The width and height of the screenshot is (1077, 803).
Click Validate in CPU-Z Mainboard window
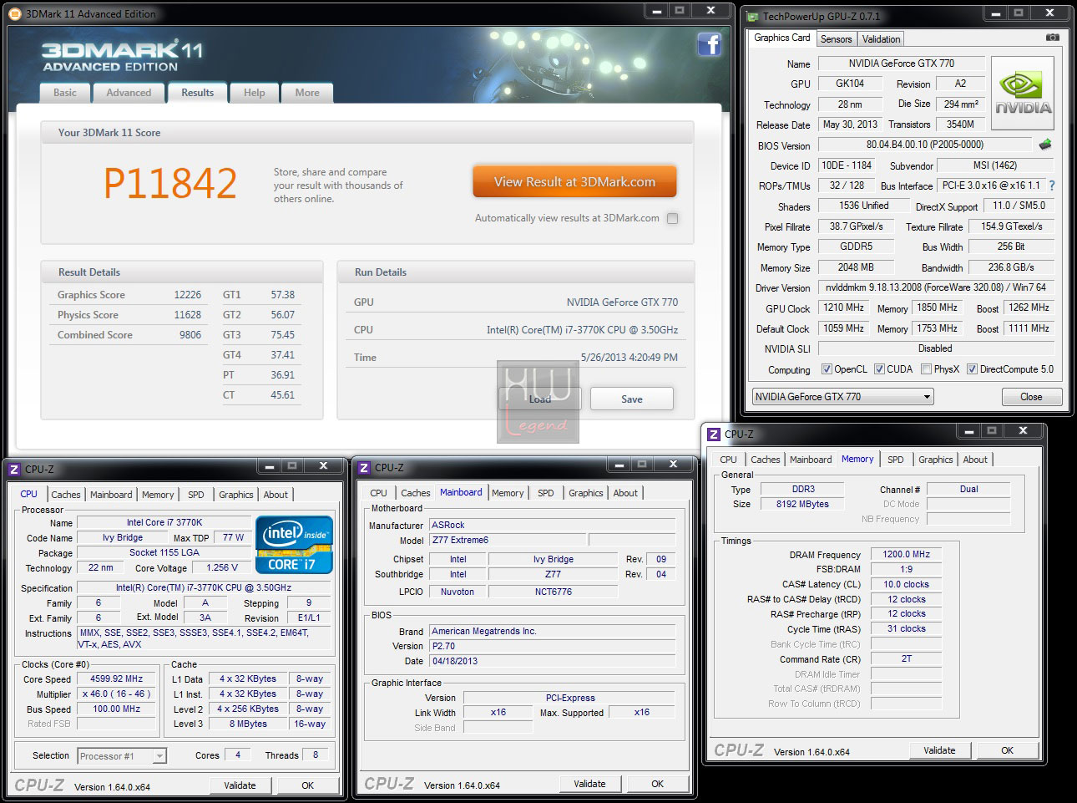589,784
